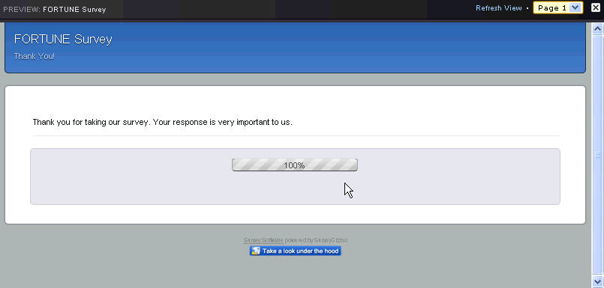Click the FORTUNE Survey header title
604x288 pixels.
[63, 39]
